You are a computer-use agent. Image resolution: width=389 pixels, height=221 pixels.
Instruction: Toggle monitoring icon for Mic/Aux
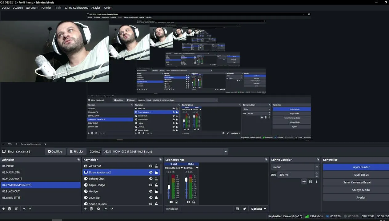click(194, 202)
